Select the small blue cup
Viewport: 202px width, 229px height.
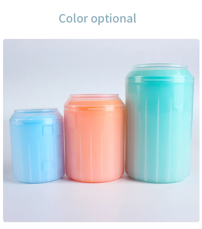click(x=37, y=145)
